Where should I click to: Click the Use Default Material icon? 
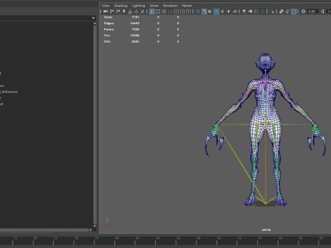[210, 11]
